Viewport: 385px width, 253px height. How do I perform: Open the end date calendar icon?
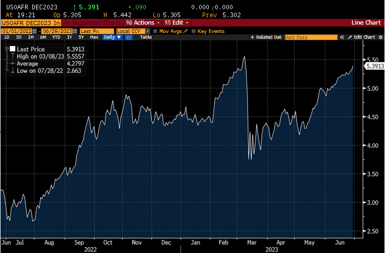click(75, 31)
